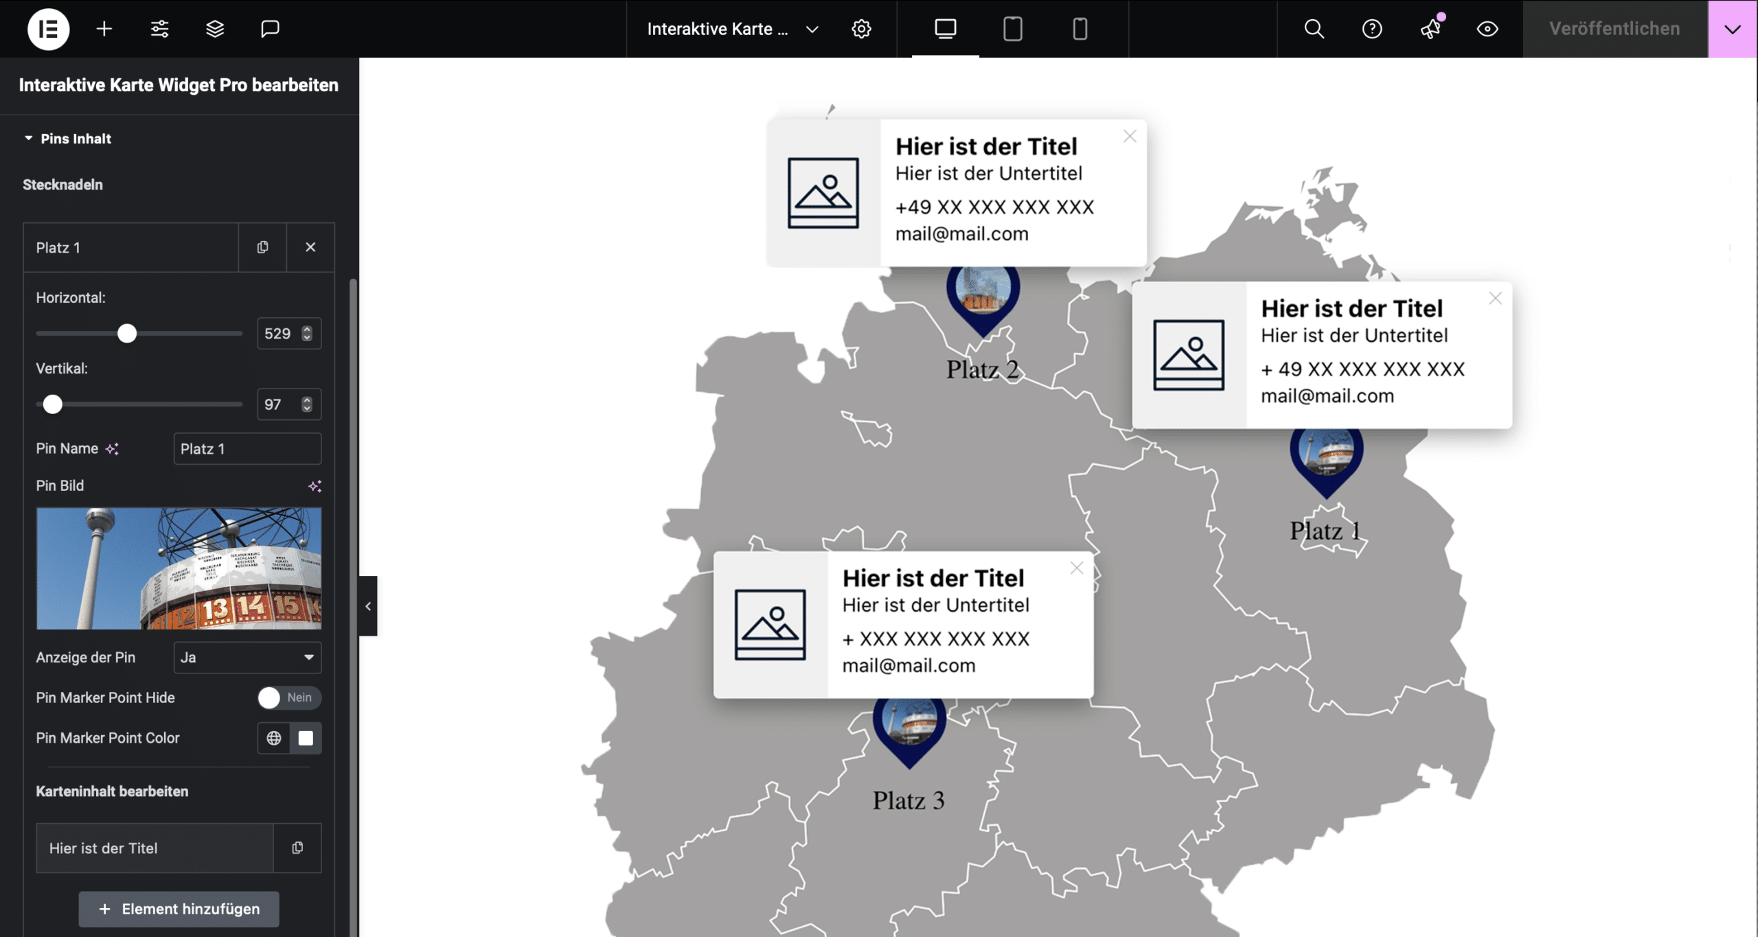Switch to desktop preview mode
The width and height of the screenshot is (1758, 937).
[x=945, y=29]
